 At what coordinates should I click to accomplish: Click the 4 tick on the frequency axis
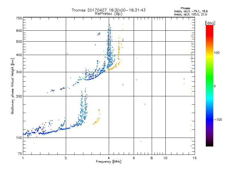pyautogui.click(x=108, y=158)
